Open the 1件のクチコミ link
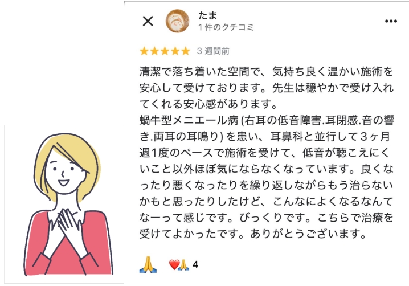The image size is (409, 286). pos(226,27)
